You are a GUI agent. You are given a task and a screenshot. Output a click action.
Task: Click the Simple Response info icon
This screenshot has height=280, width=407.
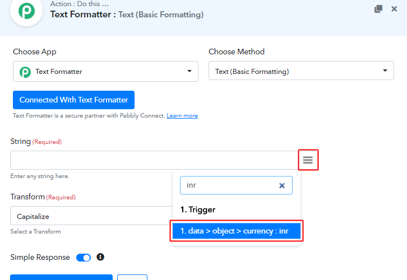click(x=100, y=257)
